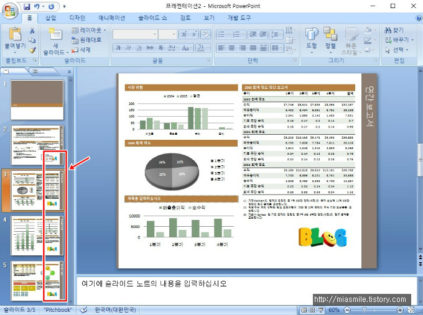Decrease the list indent level
Screen dimensions: 423x315
click(253, 34)
